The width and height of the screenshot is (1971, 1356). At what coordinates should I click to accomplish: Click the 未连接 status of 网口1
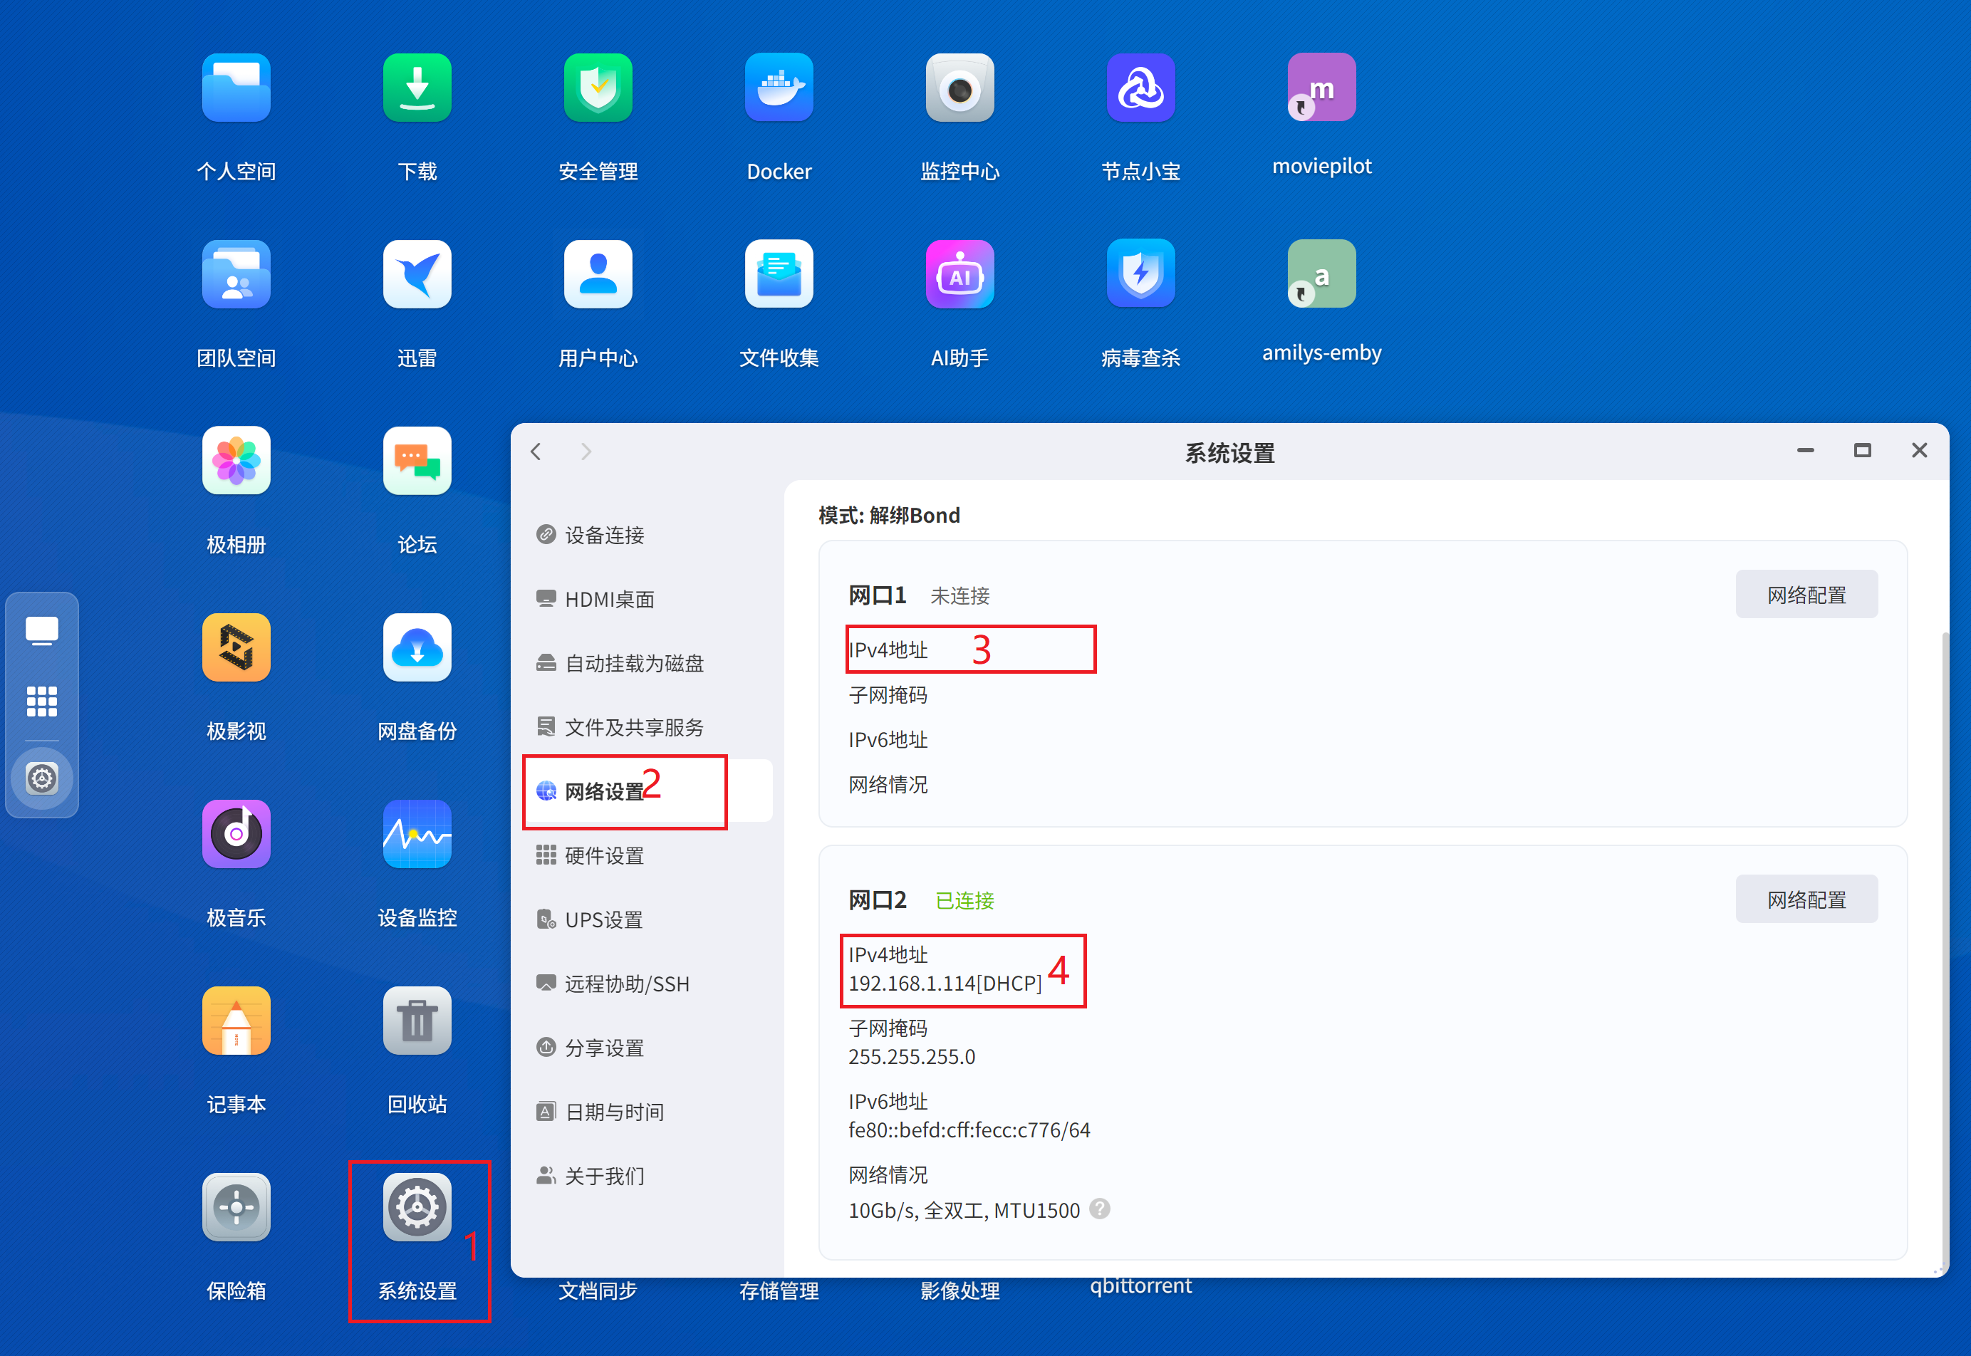pyautogui.click(x=960, y=595)
